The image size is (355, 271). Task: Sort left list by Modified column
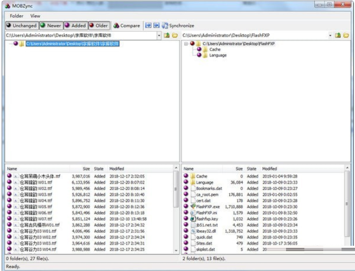pos(140,169)
